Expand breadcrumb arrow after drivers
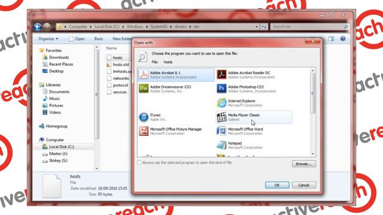Image resolution: width=383 pixels, height=215 pixels. pos(190,26)
